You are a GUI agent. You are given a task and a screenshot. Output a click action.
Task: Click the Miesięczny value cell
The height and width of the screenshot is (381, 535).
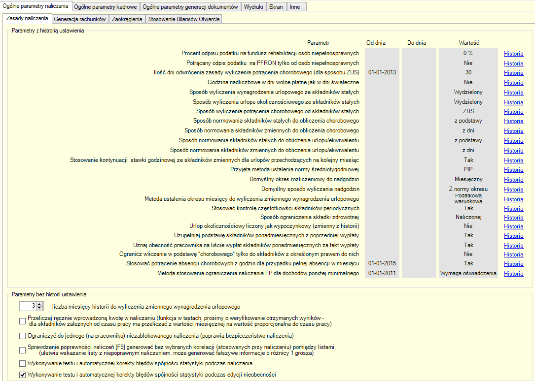pyautogui.click(x=468, y=179)
